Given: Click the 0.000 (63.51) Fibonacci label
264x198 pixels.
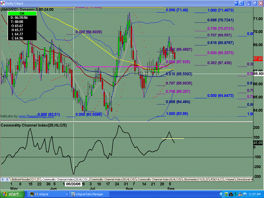Looking at the screenshot, I should pyautogui.click(x=49, y=114).
